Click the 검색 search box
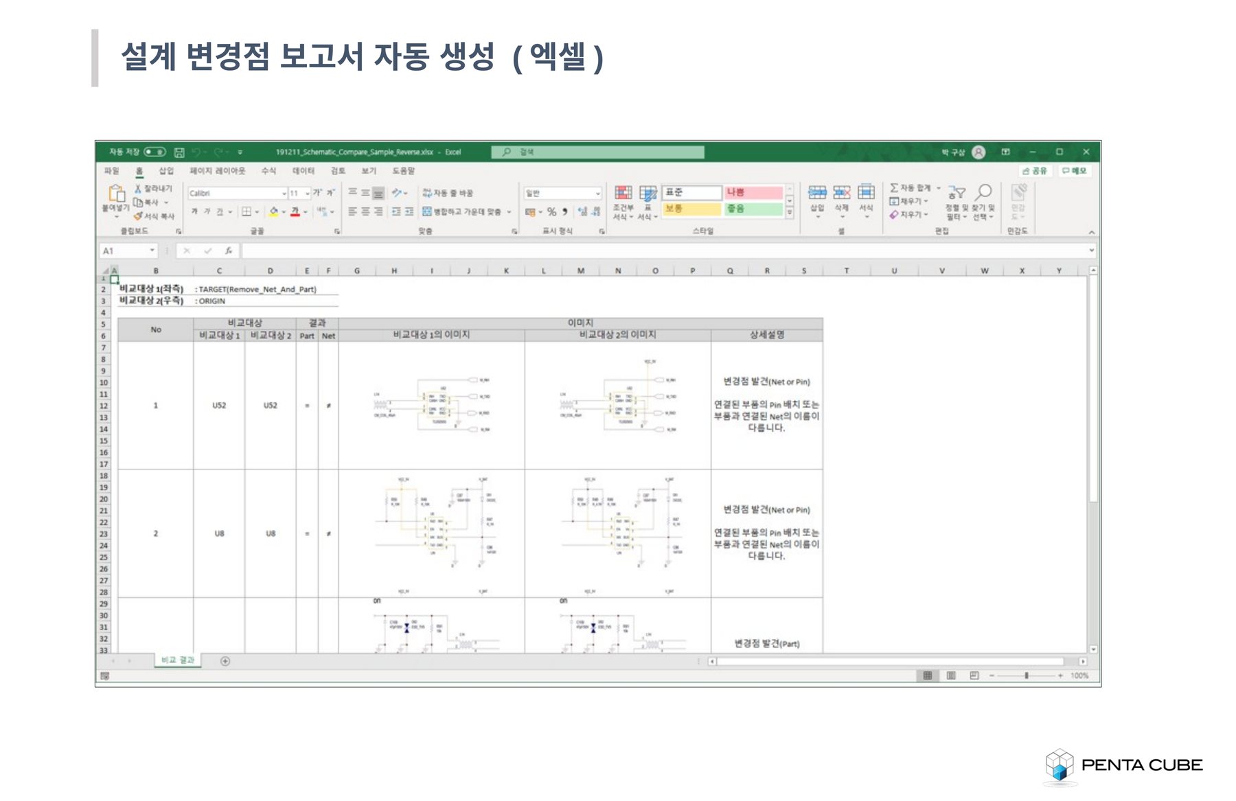Image resolution: width=1236 pixels, height=801 pixels. click(x=598, y=152)
